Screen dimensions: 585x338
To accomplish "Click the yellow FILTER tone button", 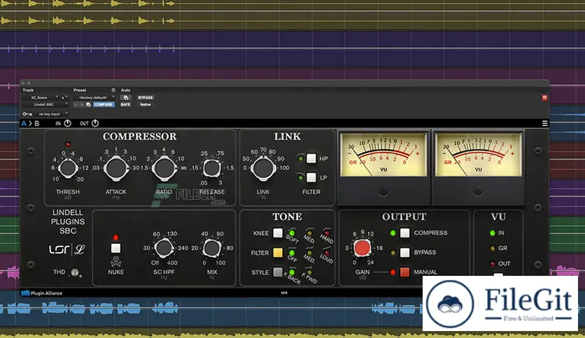I will click(x=278, y=253).
